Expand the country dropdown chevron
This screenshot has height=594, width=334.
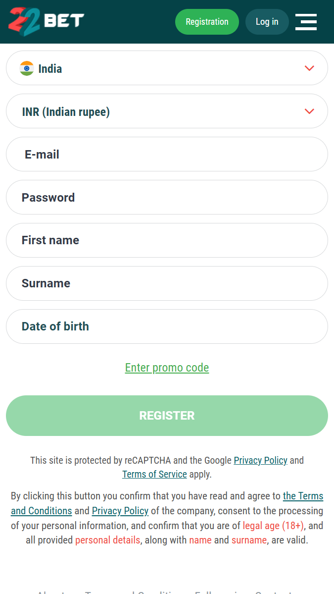tap(309, 68)
